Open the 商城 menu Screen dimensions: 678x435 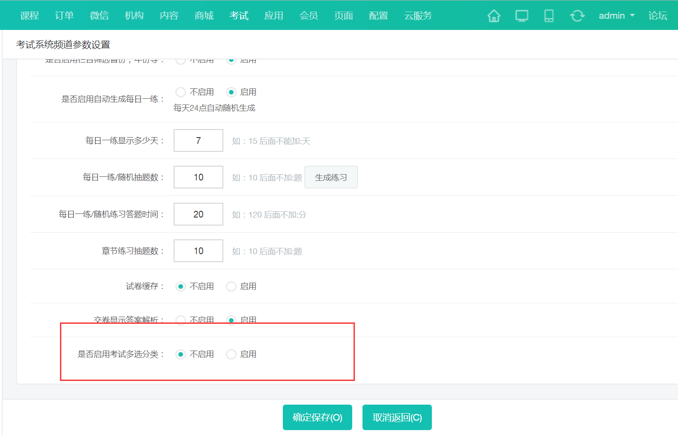pyautogui.click(x=204, y=15)
